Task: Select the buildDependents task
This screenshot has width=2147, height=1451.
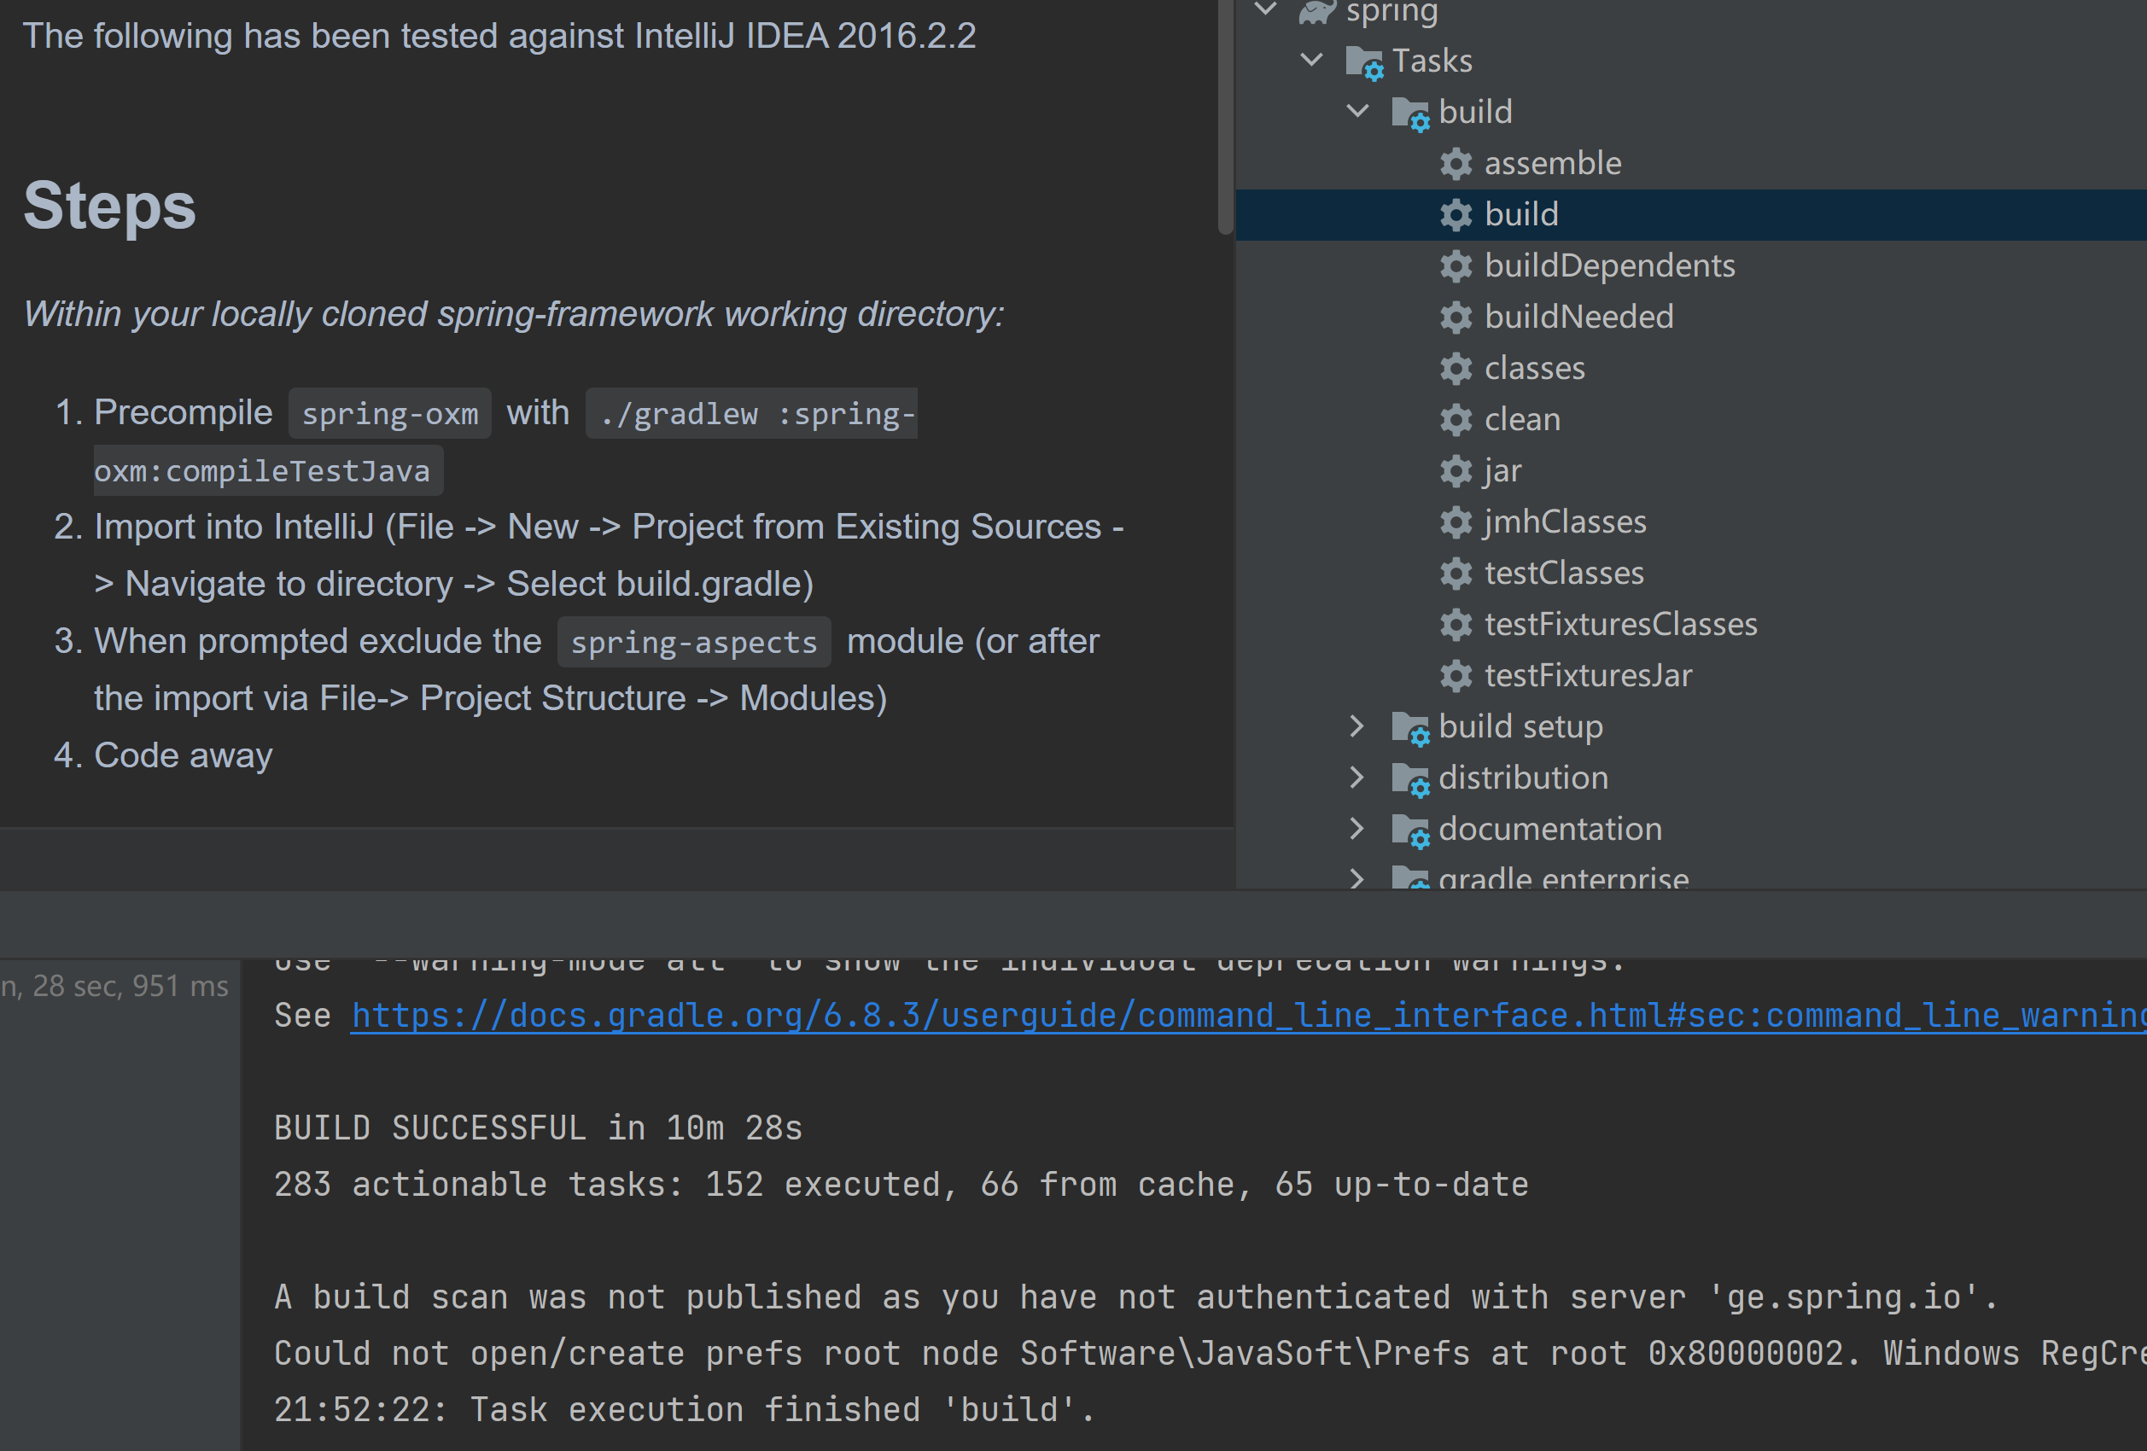Action: (1610, 266)
